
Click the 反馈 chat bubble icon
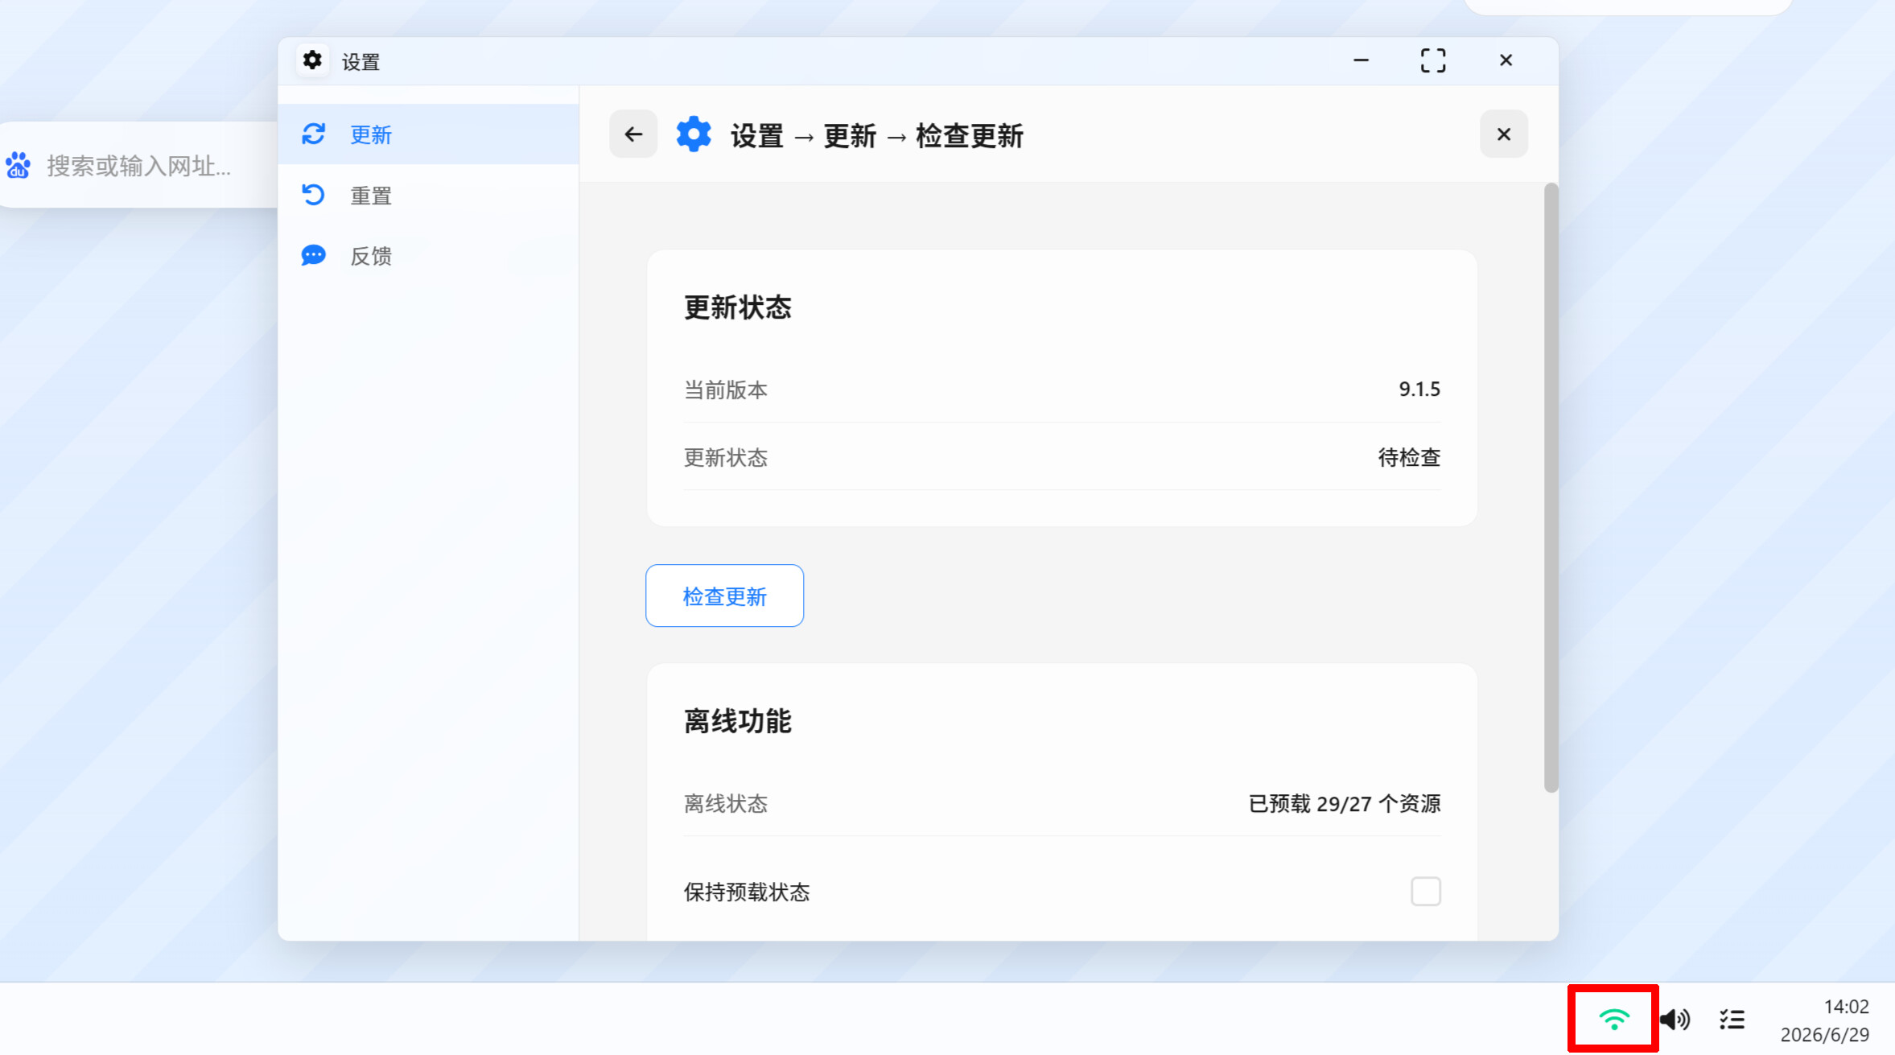click(x=313, y=256)
